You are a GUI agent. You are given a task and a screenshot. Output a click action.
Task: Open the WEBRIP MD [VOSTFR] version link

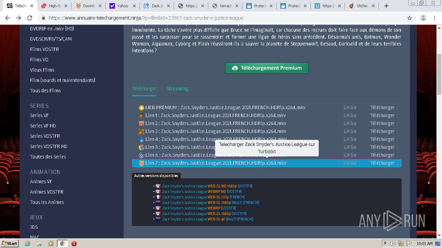202,192
